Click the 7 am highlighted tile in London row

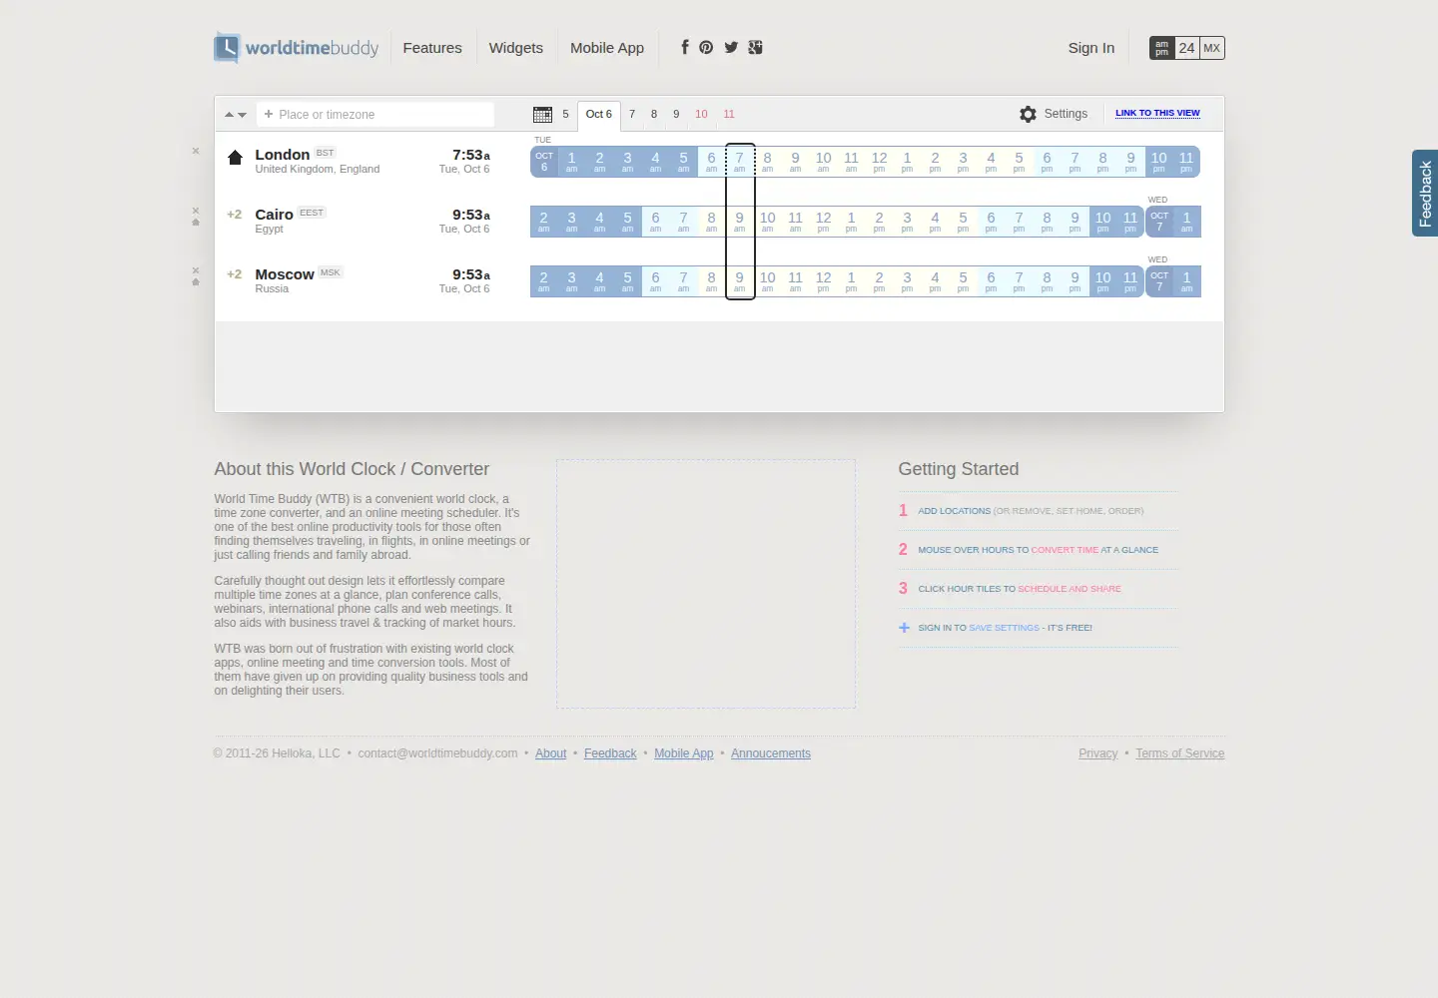tap(739, 162)
